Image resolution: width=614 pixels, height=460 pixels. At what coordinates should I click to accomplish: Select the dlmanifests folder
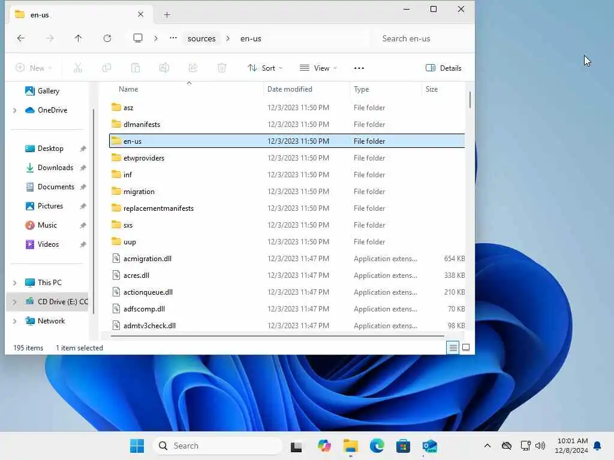coord(287,125)
